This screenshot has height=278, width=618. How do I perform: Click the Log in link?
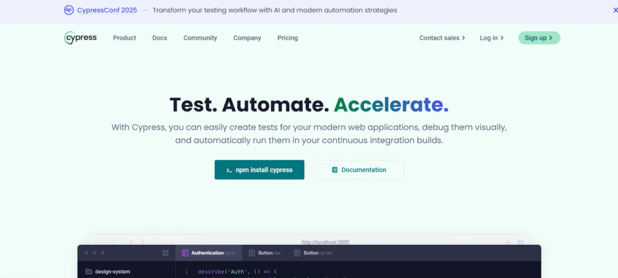tap(491, 38)
